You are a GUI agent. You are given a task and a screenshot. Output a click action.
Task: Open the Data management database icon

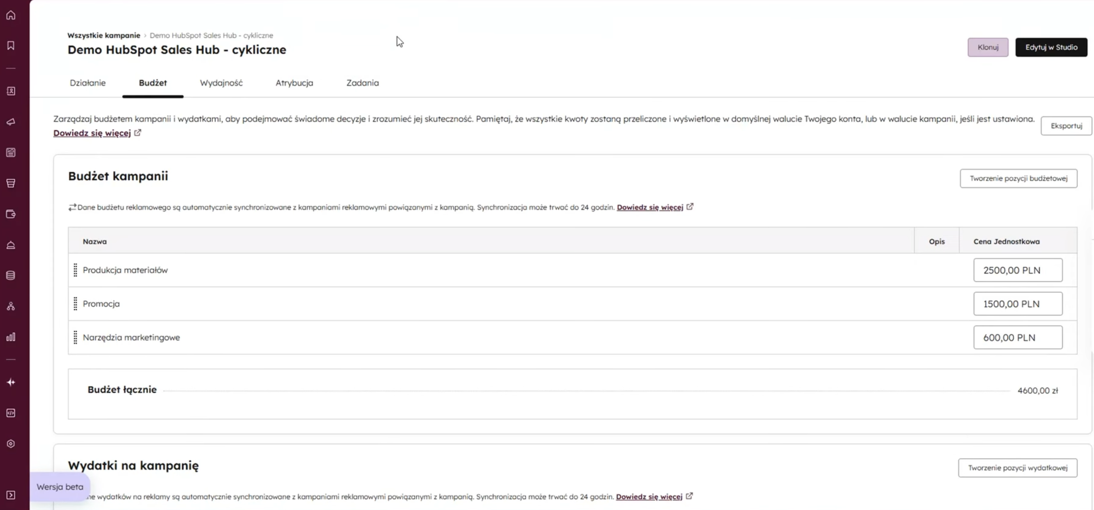coord(11,275)
